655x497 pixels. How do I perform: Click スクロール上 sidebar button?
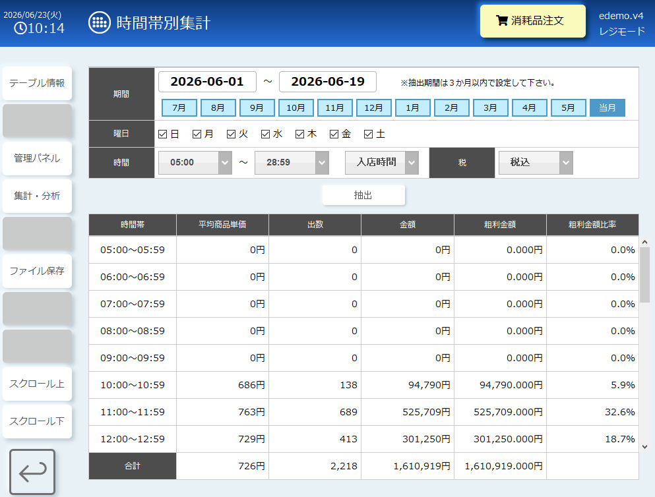click(x=37, y=384)
